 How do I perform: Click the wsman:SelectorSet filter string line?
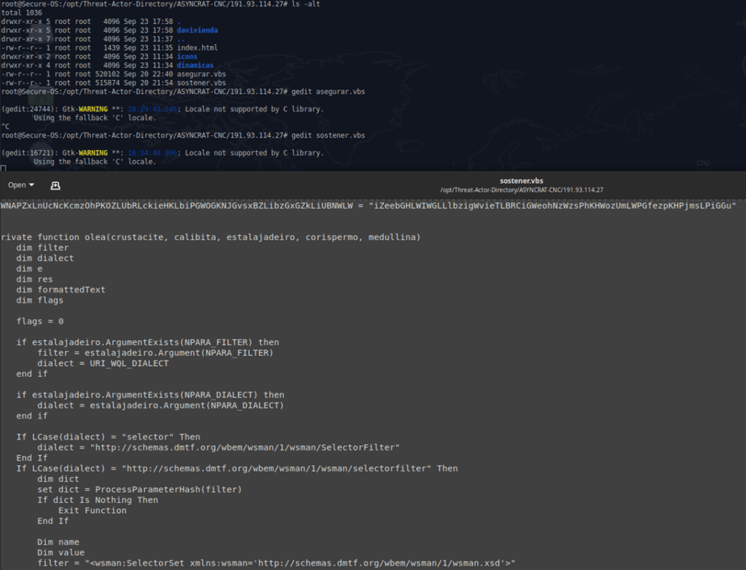276,563
